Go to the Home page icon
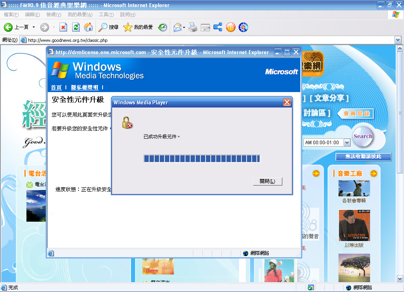This screenshot has height=292, width=404. 88,27
